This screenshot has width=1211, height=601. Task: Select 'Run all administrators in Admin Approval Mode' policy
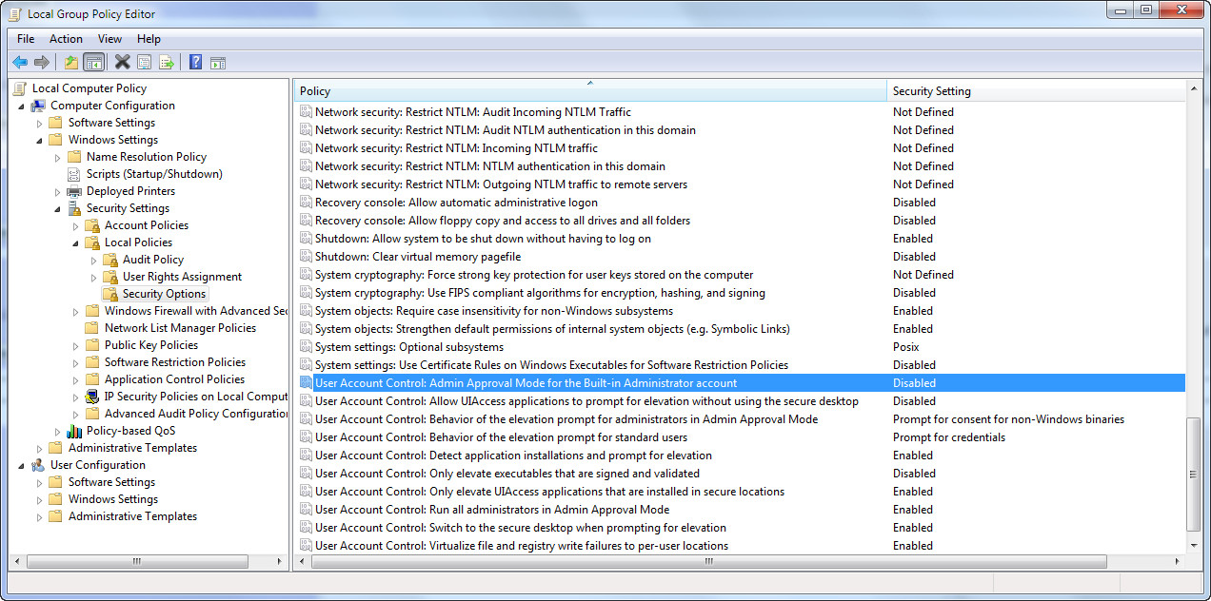click(492, 510)
